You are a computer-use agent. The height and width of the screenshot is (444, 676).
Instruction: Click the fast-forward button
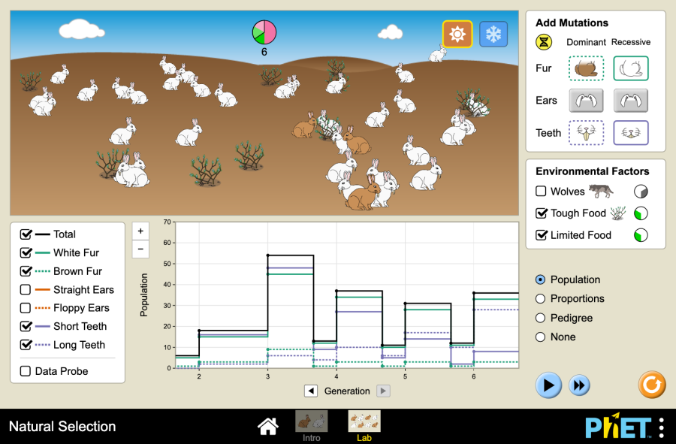click(578, 385)
